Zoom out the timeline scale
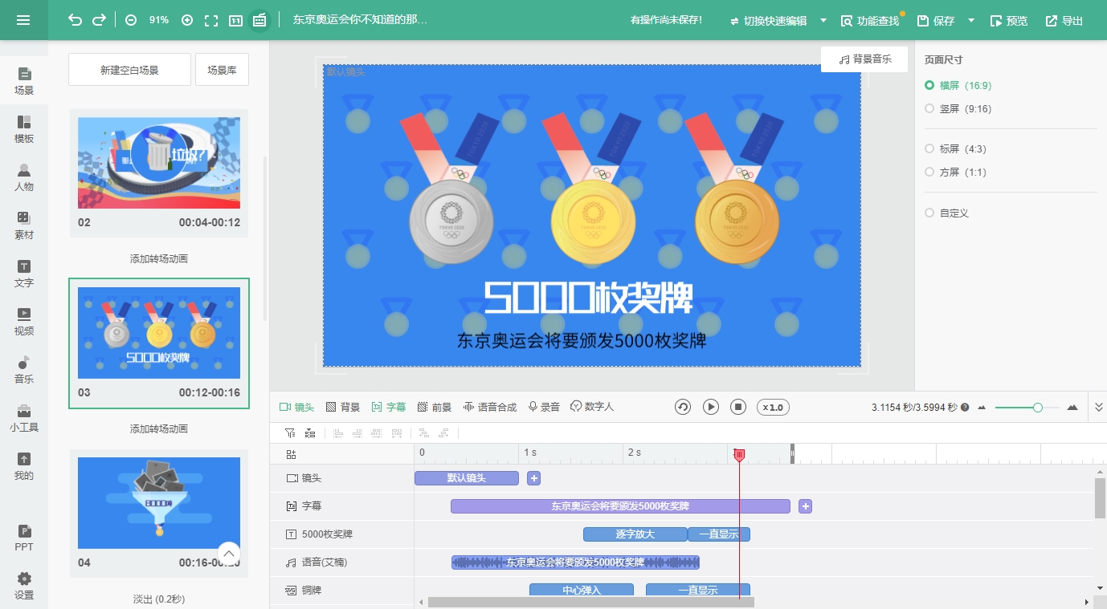1107x609 pixels. click(982, 408)
